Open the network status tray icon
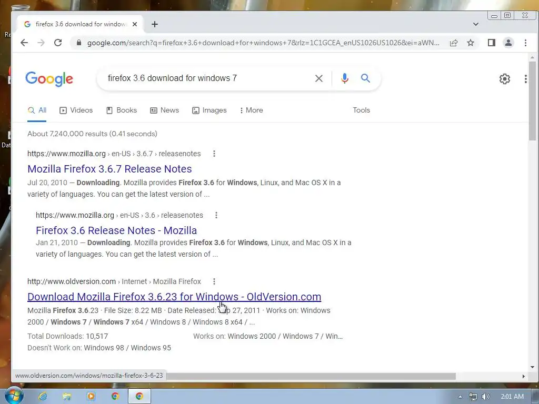The image size is (539, 404). [x=473, y=397]
